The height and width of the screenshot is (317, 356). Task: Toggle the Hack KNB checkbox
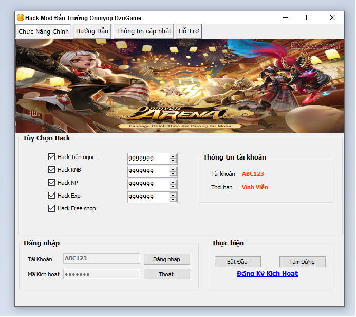[51, 170]
